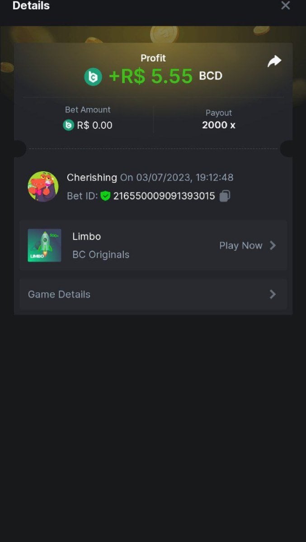Click the BC Originals label
Viewport: 306px width, 542px height.
101,255
